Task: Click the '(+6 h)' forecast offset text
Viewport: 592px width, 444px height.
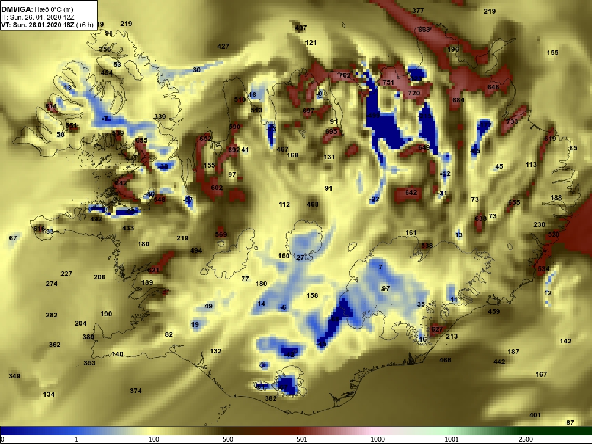Action: coord(85,25)
